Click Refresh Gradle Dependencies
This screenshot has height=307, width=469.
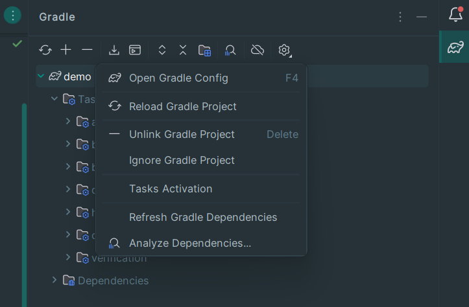(203, 218)
